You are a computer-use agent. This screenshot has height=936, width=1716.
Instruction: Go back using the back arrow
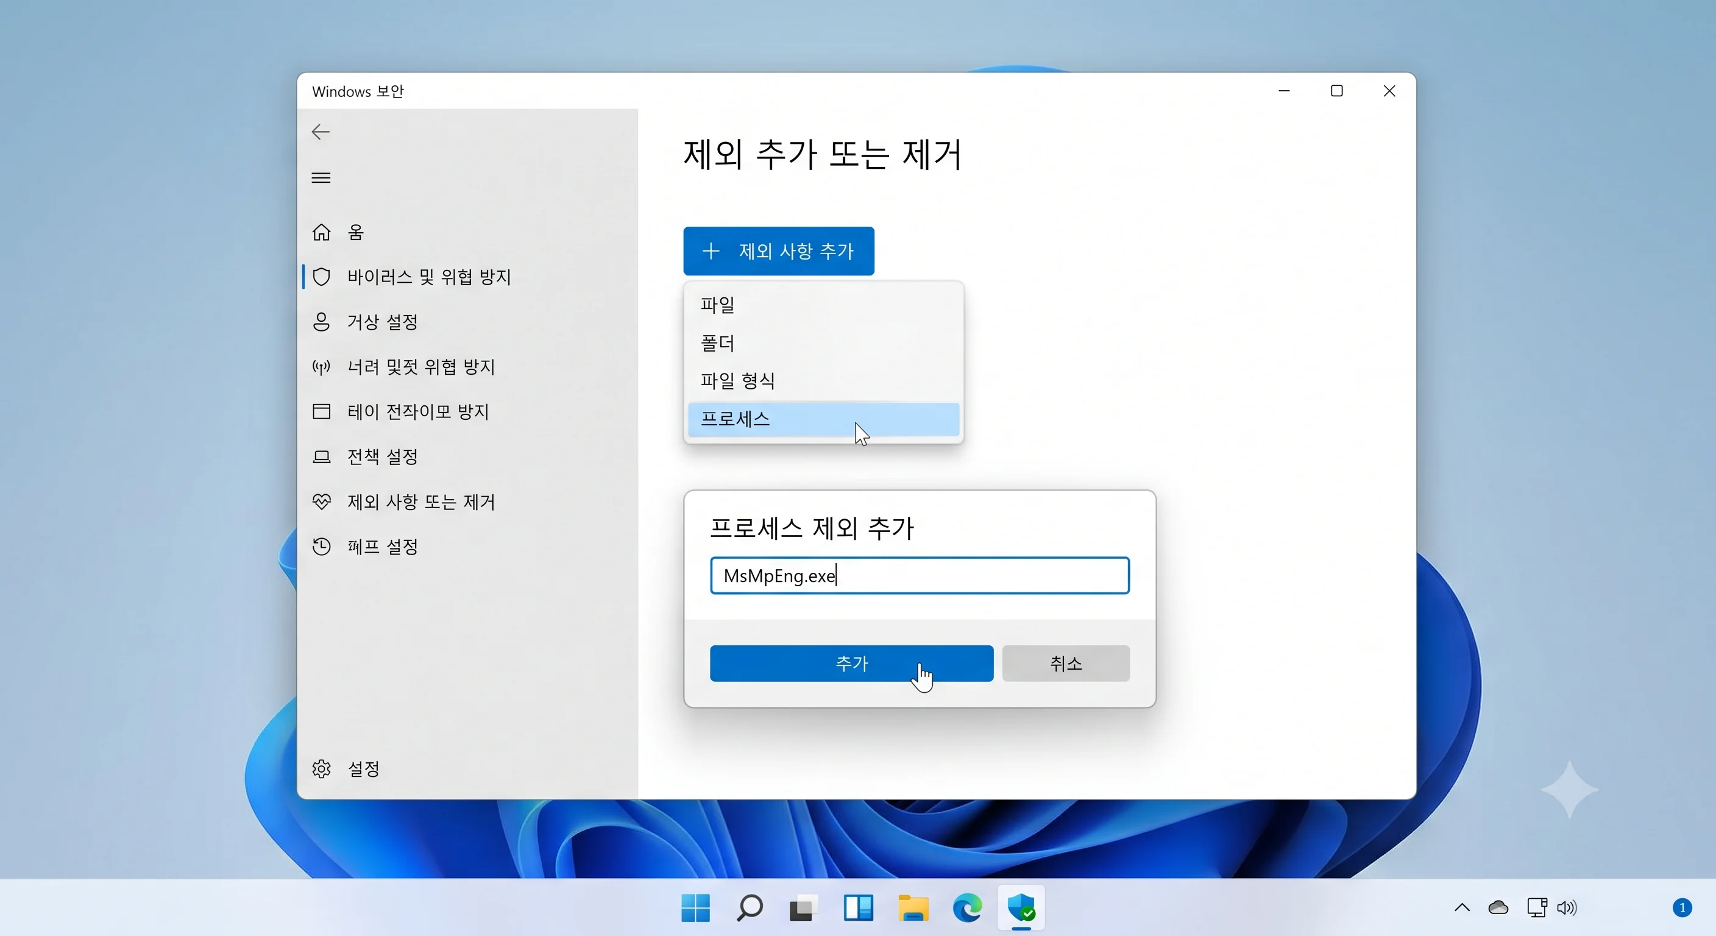tap(321, 132)
